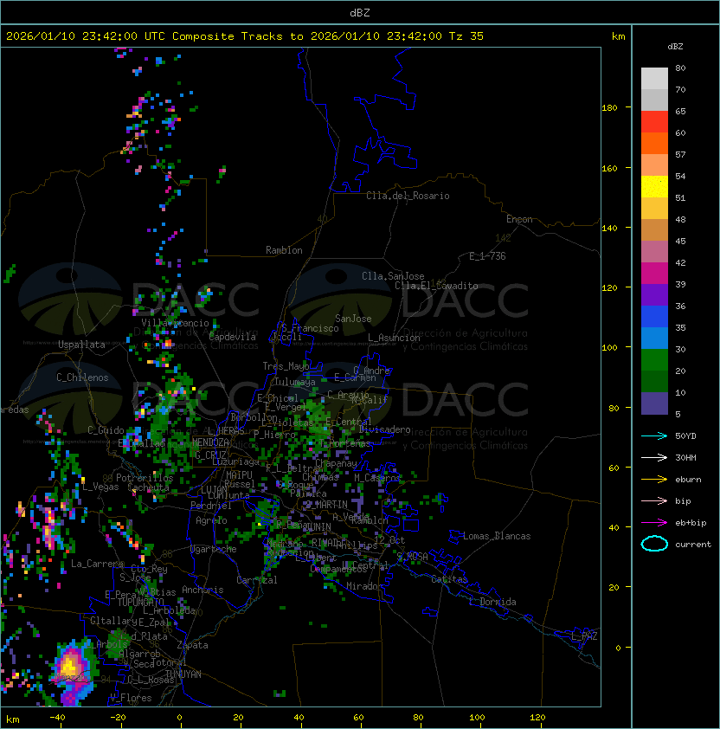Pick the red 60-65 dBZ swatch
720x729 pixels.
point(654,122)
